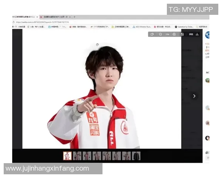The width and height of the screenshot is (222, 178).
Task: Click the blue profile avatar at top right
Action: [x=207, y=35]
